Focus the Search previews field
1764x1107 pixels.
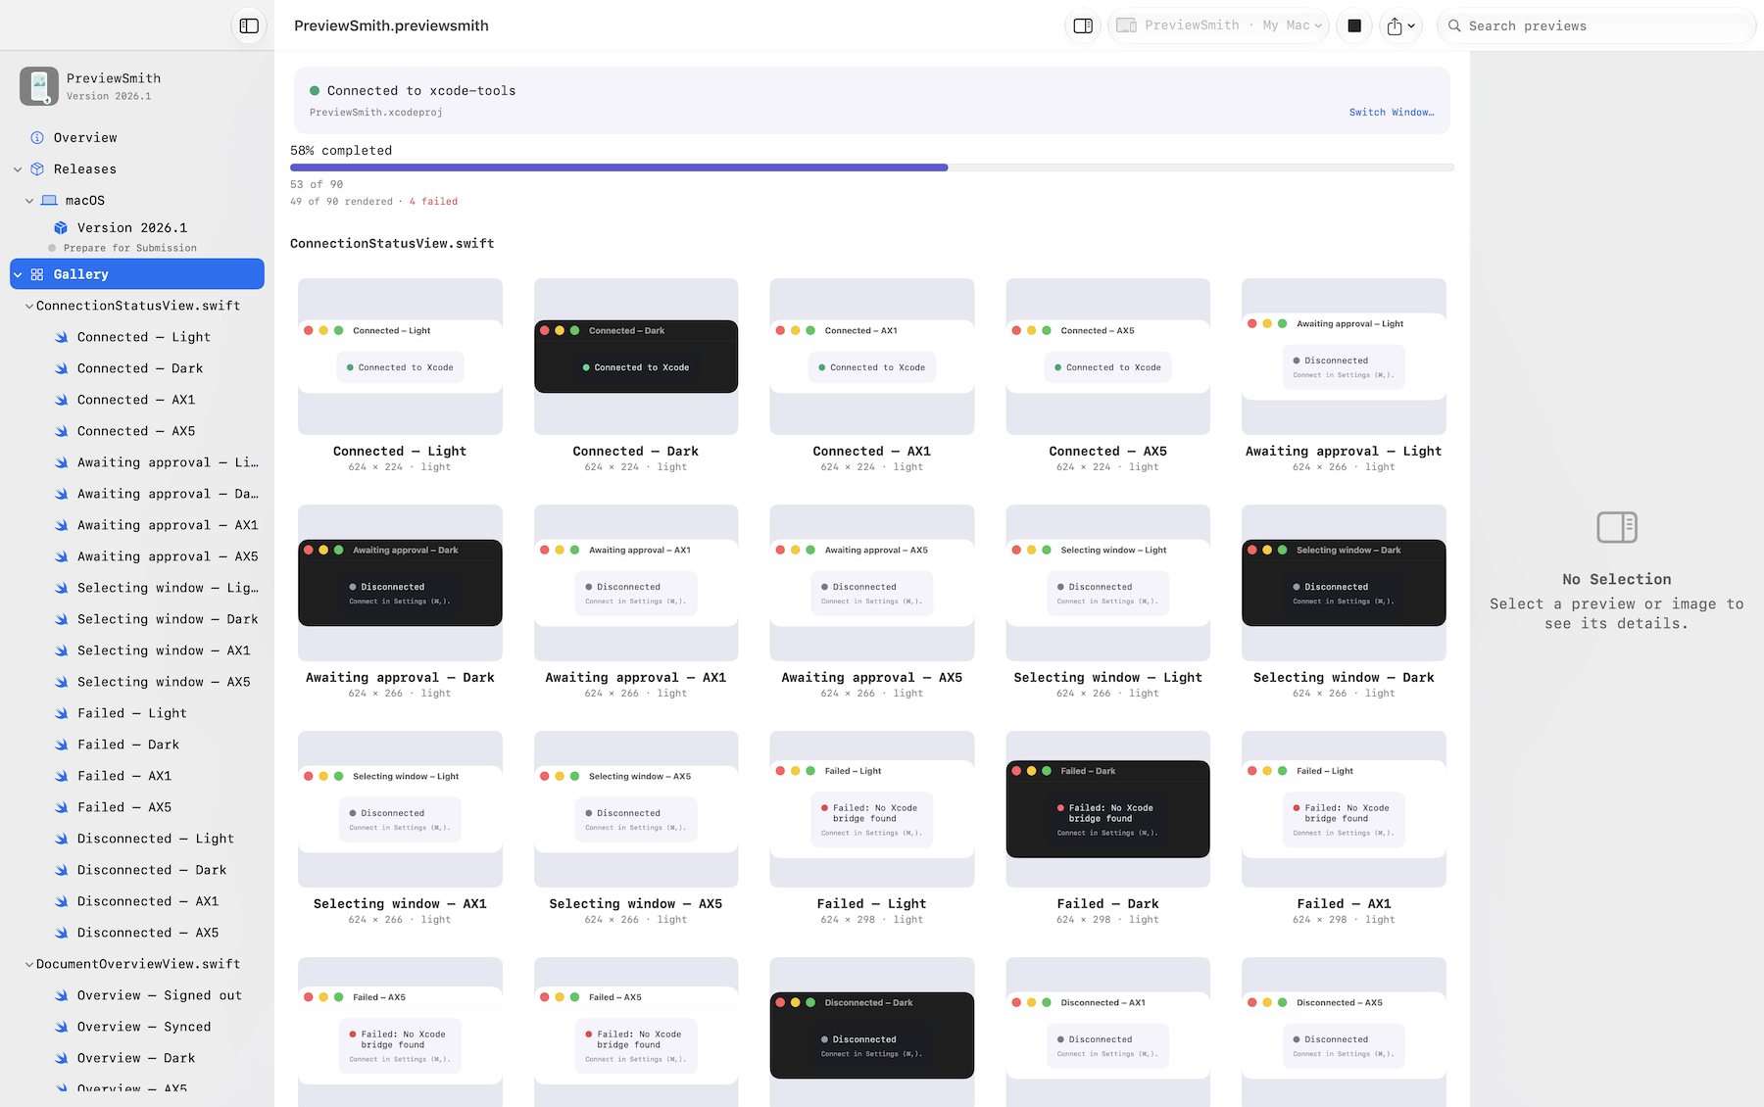pos(1596,25)
